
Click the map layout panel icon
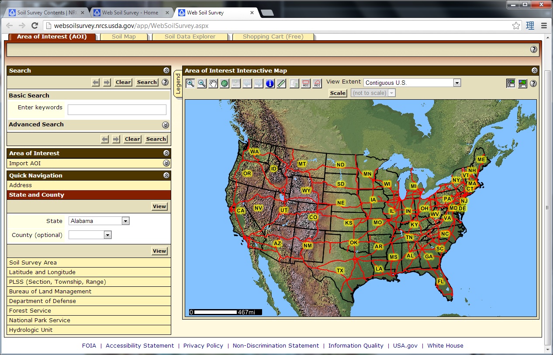coord(511,83)
